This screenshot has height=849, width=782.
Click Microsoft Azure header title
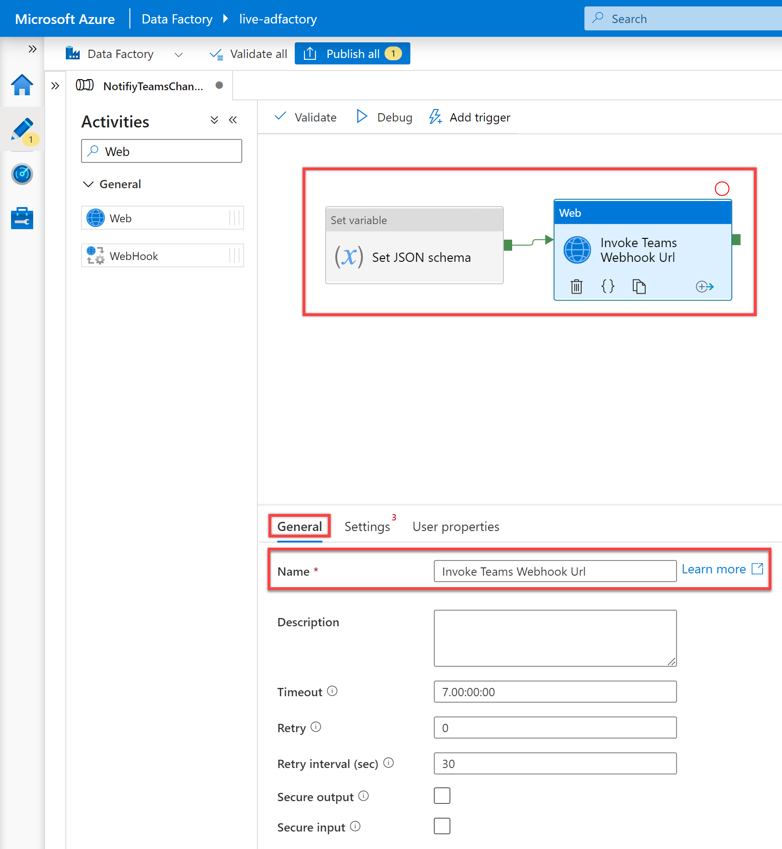point(65,19)
